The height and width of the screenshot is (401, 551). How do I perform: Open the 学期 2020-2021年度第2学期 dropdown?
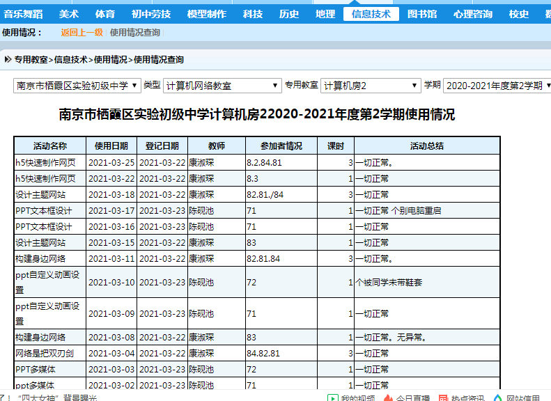(x=497, y=86)
